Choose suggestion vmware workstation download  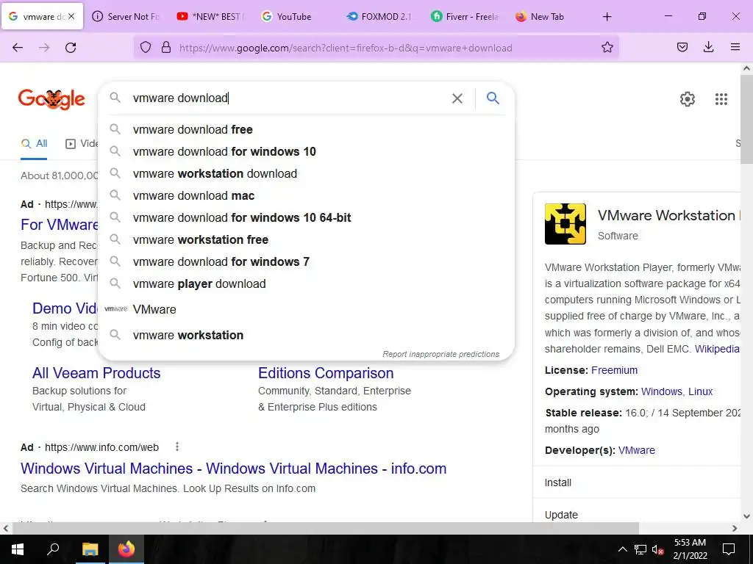click(306, 173)
